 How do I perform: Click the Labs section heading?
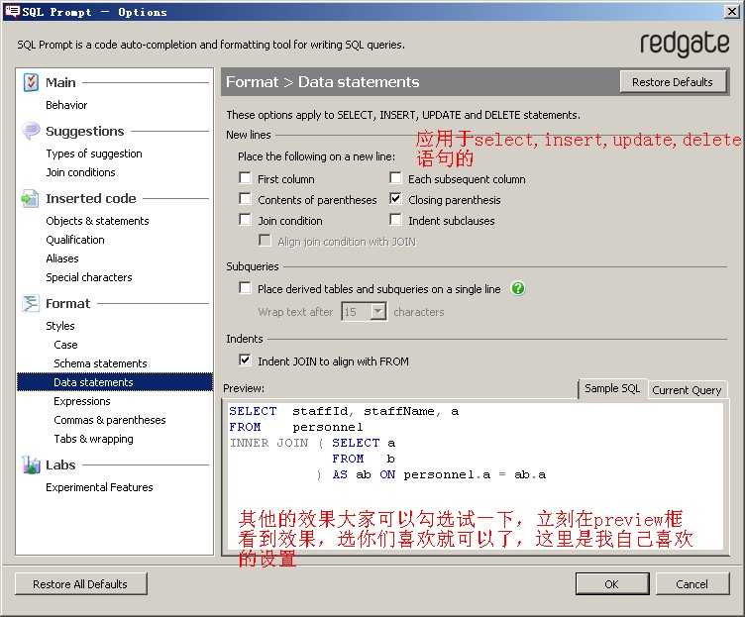coord(60,465)
